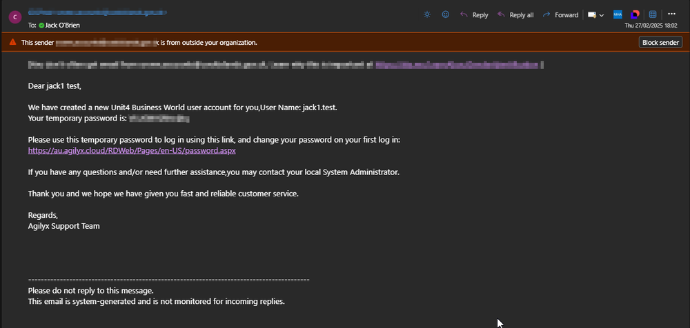Click the green presence status dot beside Jack O'Brien
This screenshot has width=690, height=328.
point(41,25)
